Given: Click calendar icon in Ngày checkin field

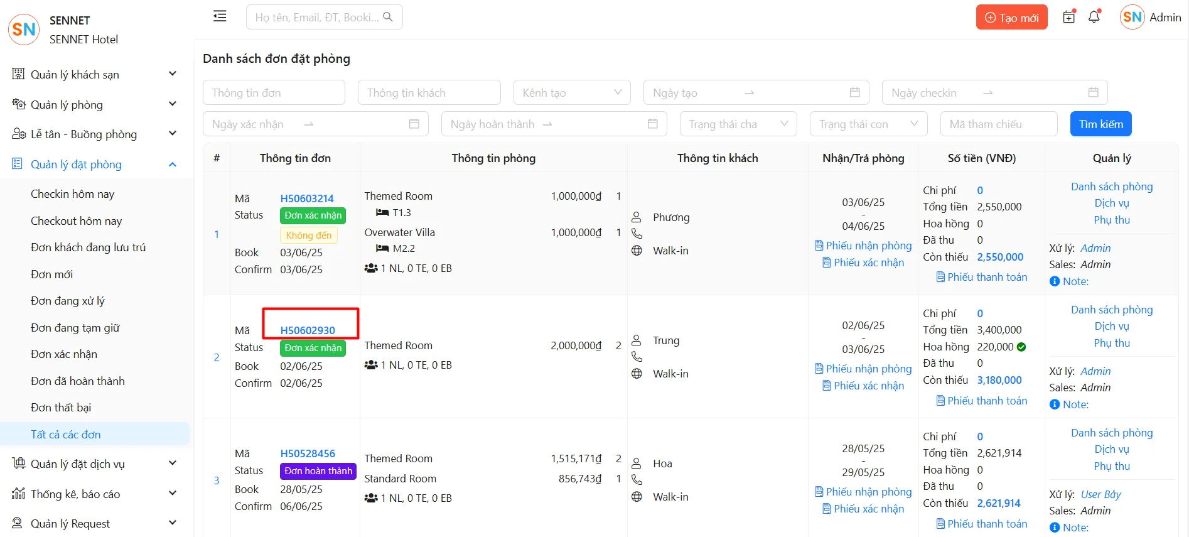Looking at the screenshot, I should coord(1093,92).
